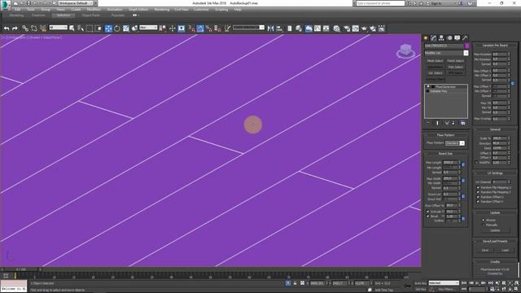Screen dimensions: 521x293
Task: Click the Auto Key button
Action: [420, 283]
